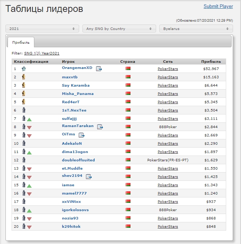
Task: Open player doubleoffsuited profile
Action: pyautogui.click(x=78, y=160)
